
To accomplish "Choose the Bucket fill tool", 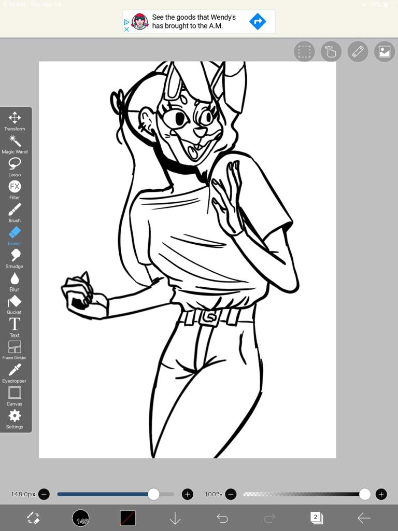I will pos(15,304).
